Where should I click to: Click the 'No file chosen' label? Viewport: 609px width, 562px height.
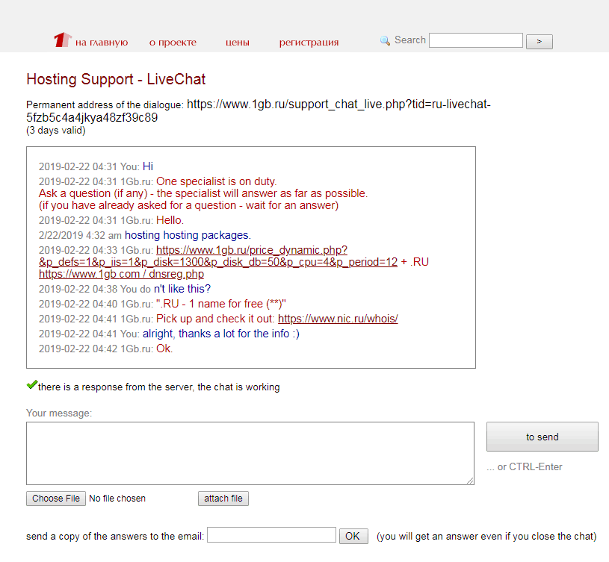pos(117,499)
